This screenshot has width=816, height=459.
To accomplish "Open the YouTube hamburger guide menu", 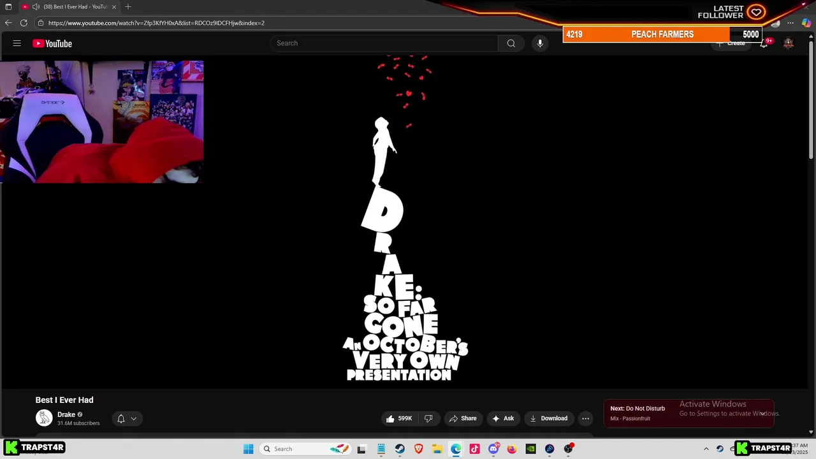I will (x=17, y=43).
